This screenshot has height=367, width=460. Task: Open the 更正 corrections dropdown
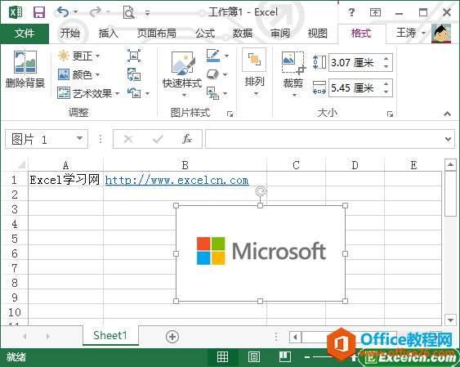click(78, 56)
